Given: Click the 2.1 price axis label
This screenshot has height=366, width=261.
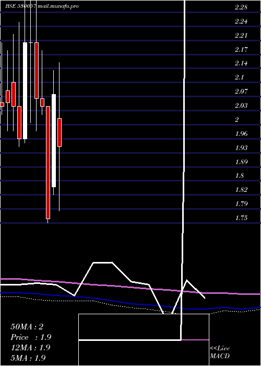Looking at the screenshot, I should click(x=239, y=77).
